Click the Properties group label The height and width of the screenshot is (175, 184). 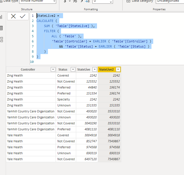coord(159,9)
